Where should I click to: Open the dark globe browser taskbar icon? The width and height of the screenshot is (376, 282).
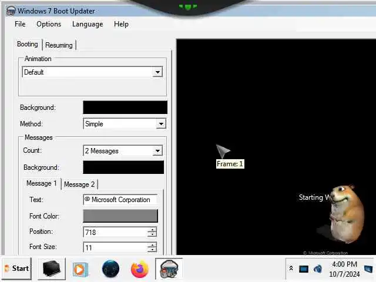(110, 268)
